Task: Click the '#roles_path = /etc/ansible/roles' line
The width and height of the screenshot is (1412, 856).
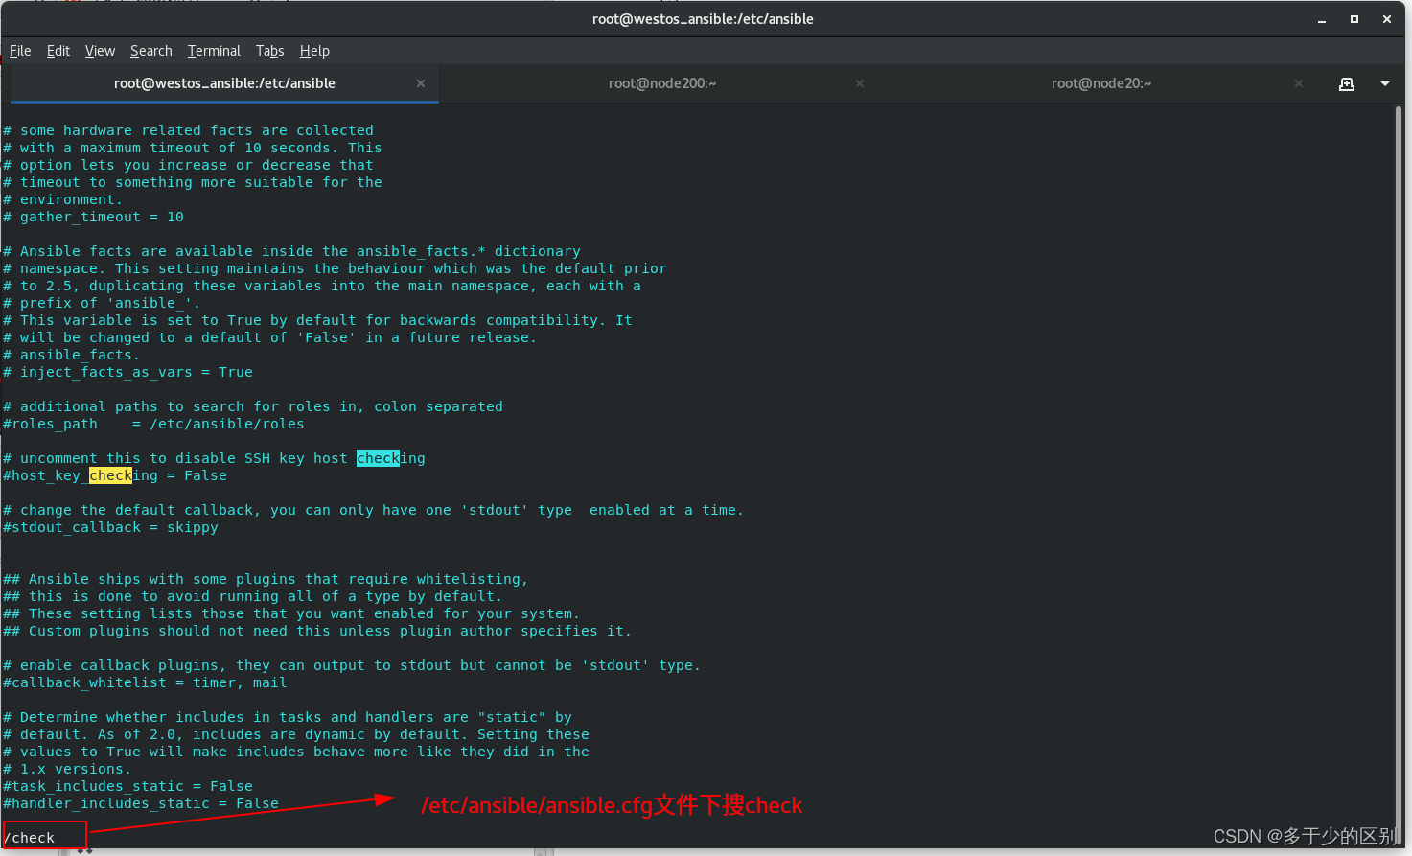Action: coord(153,424)
